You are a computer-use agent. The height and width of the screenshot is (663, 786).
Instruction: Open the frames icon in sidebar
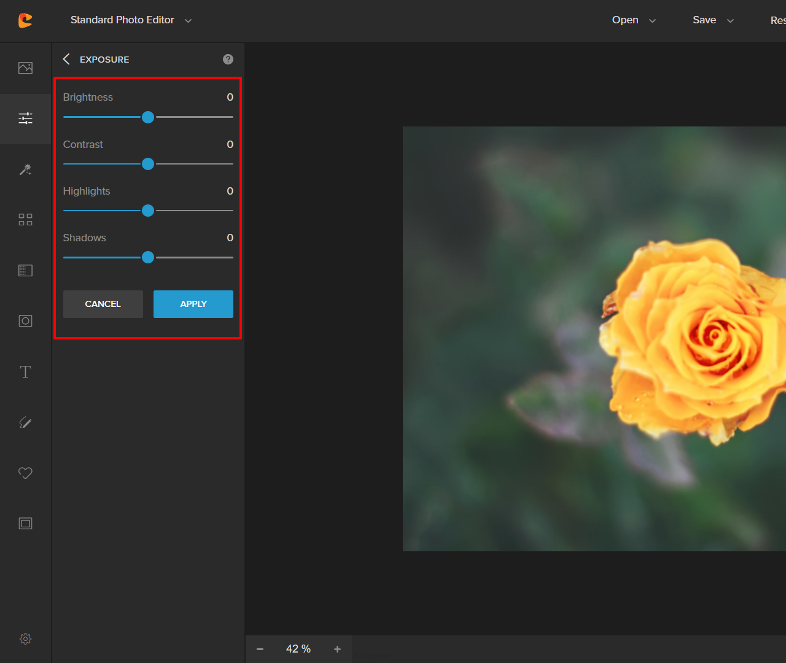click(x=25, y=524)
